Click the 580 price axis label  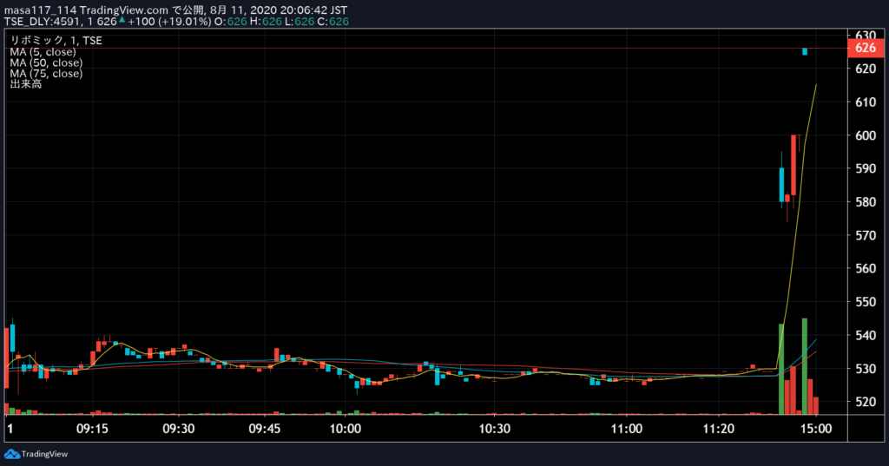(866, 202)
